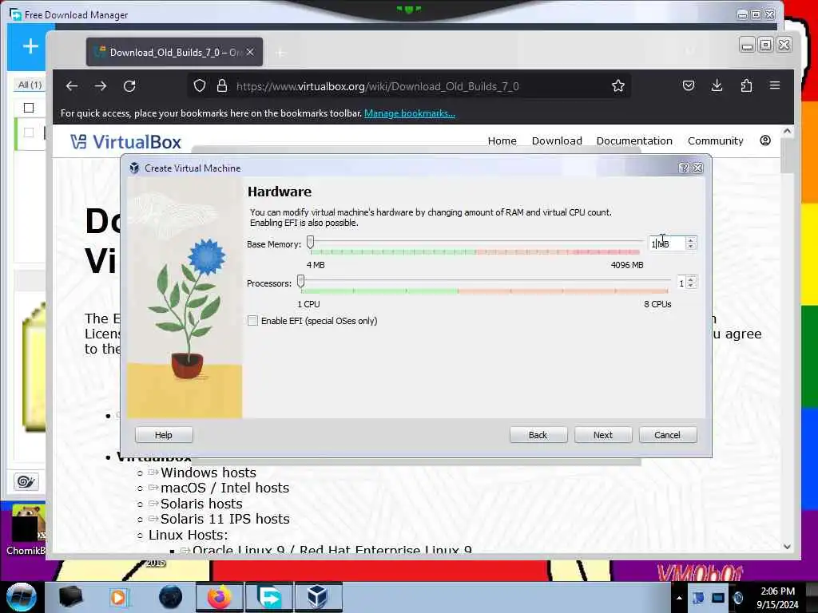Decrease Base Memory with the down spinner arrow
This screenshot has width=818, height=613.
pos(691,247)
